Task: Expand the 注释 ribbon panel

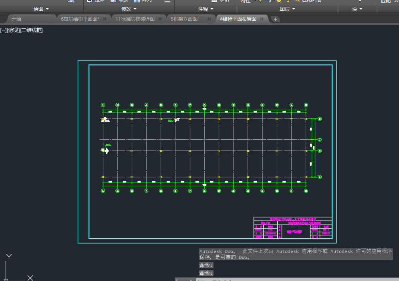Action: click(x=206, y=9)
